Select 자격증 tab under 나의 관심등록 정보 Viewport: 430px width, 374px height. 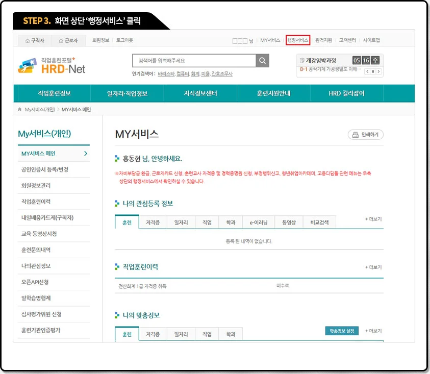click(153, 222)
